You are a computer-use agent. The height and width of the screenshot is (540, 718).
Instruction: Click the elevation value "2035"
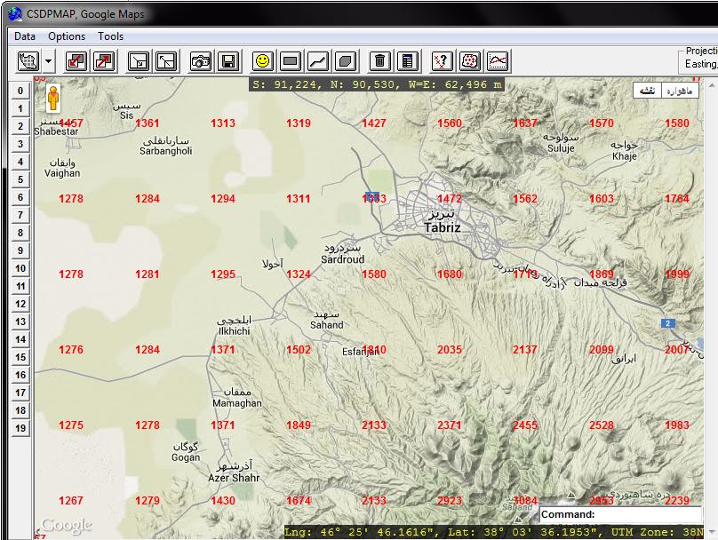click(x=450, y=350)
